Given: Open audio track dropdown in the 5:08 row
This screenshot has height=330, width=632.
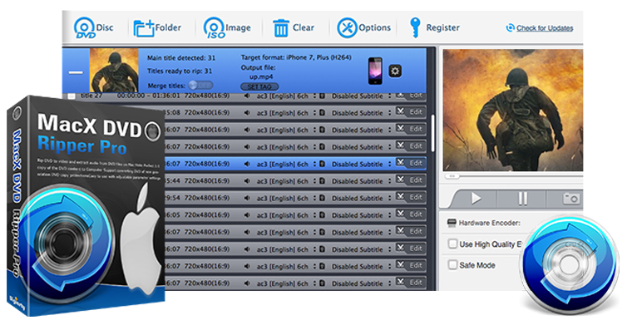Looking at the screenshot, I should 315,113.
